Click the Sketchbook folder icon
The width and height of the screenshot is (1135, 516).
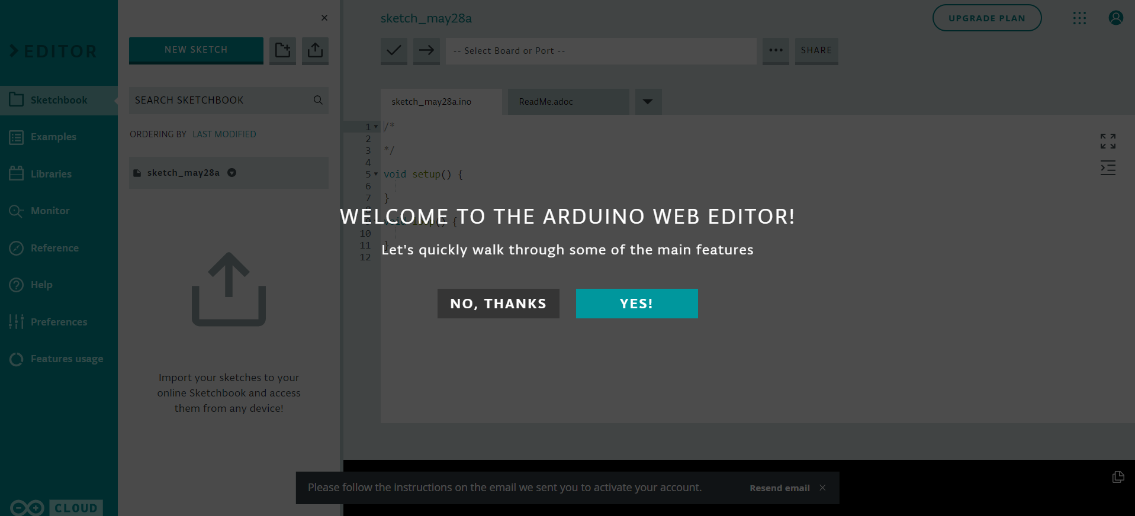tap(17, 99)
